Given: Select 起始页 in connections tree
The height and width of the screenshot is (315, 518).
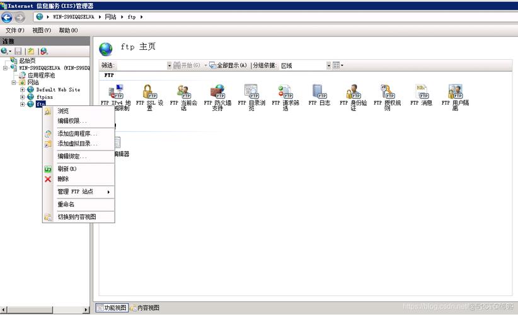Looking at the screenshot, I should [27, 60].
